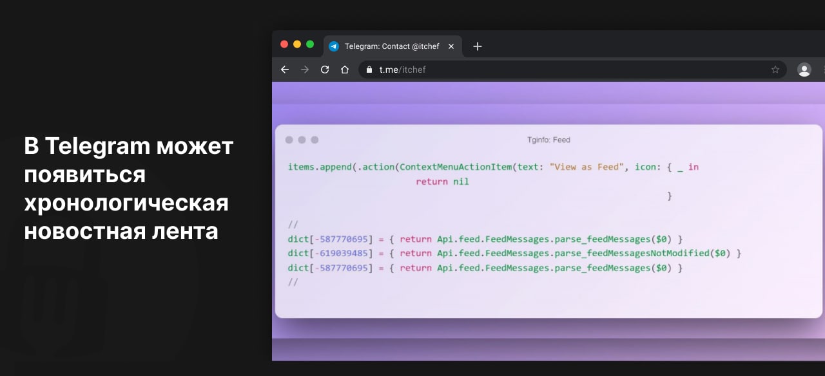The height and width of the screenshot is (376, 825).
Task: Select the Telegram: Contact @itchef tab
Action: pyautogui.click(x=393, y=46)
